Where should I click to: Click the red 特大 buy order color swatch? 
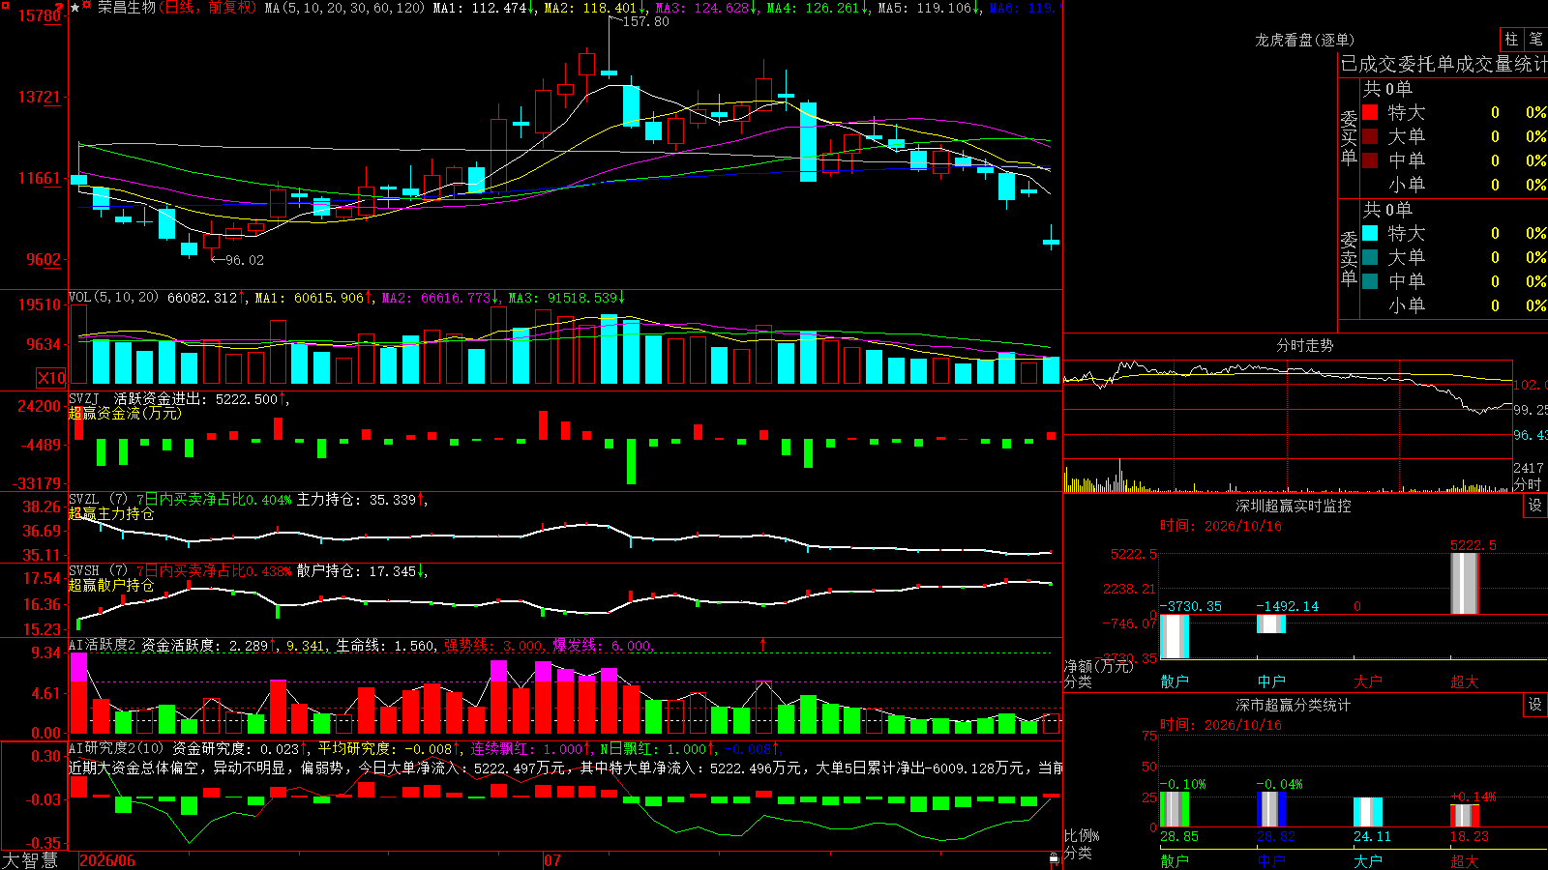[x=1370, y=112]
